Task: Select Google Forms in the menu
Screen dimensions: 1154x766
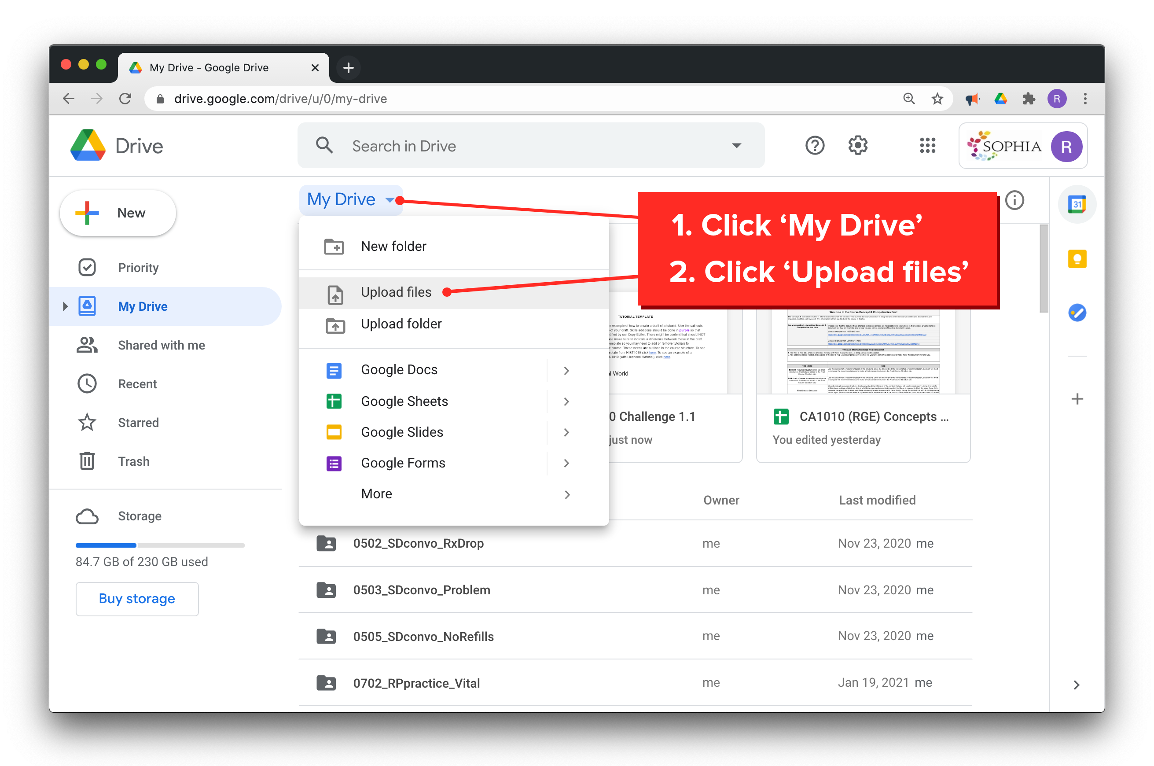Action: click(x=454, y=463)
